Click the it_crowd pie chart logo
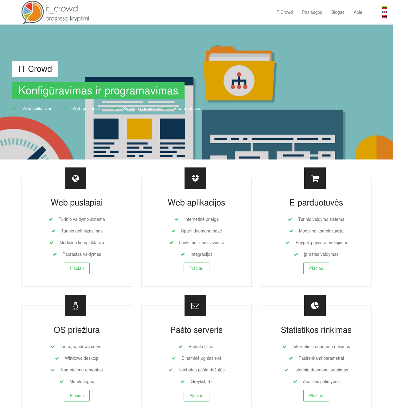Viewport: 393px width, 407px height. (33, 12)
